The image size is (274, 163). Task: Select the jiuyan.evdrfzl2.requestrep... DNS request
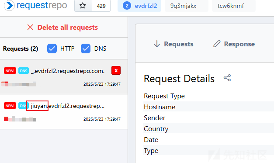(64, 112)
